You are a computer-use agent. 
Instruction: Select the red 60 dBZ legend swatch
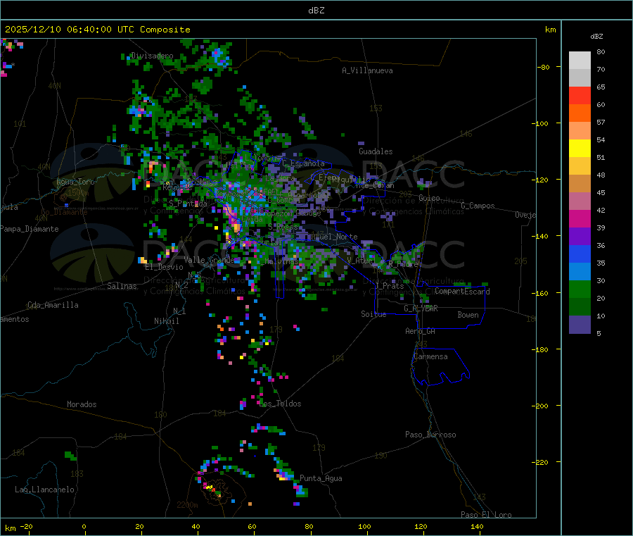[580, 95]
